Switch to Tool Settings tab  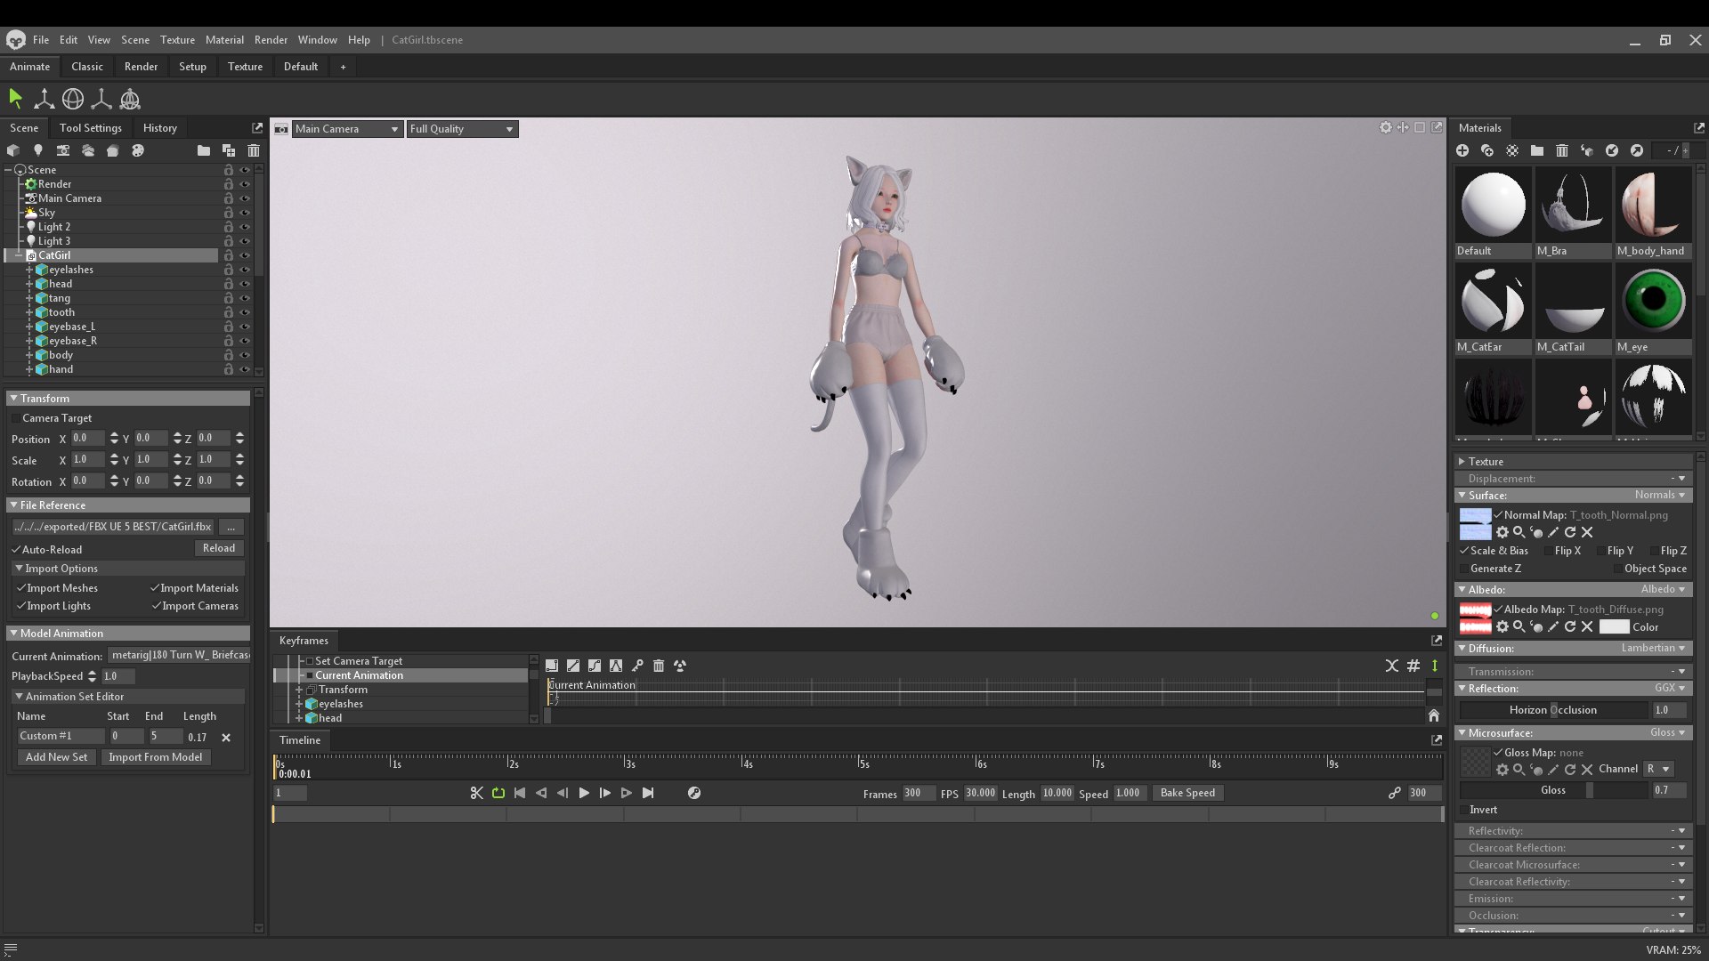(x=90, y=128)
